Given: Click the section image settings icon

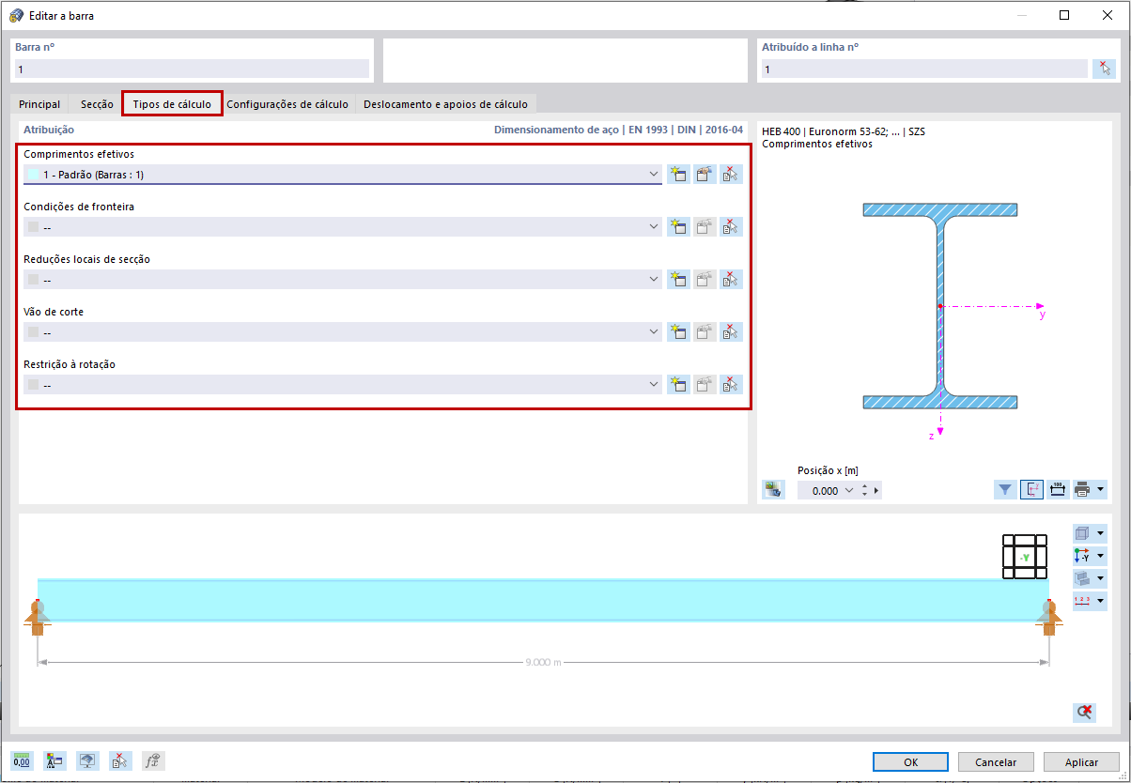Looking at the screenshot, I should (x=774, y=489).
